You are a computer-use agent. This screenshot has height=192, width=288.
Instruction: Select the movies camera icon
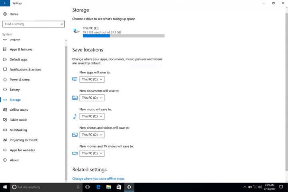[75, 153]
